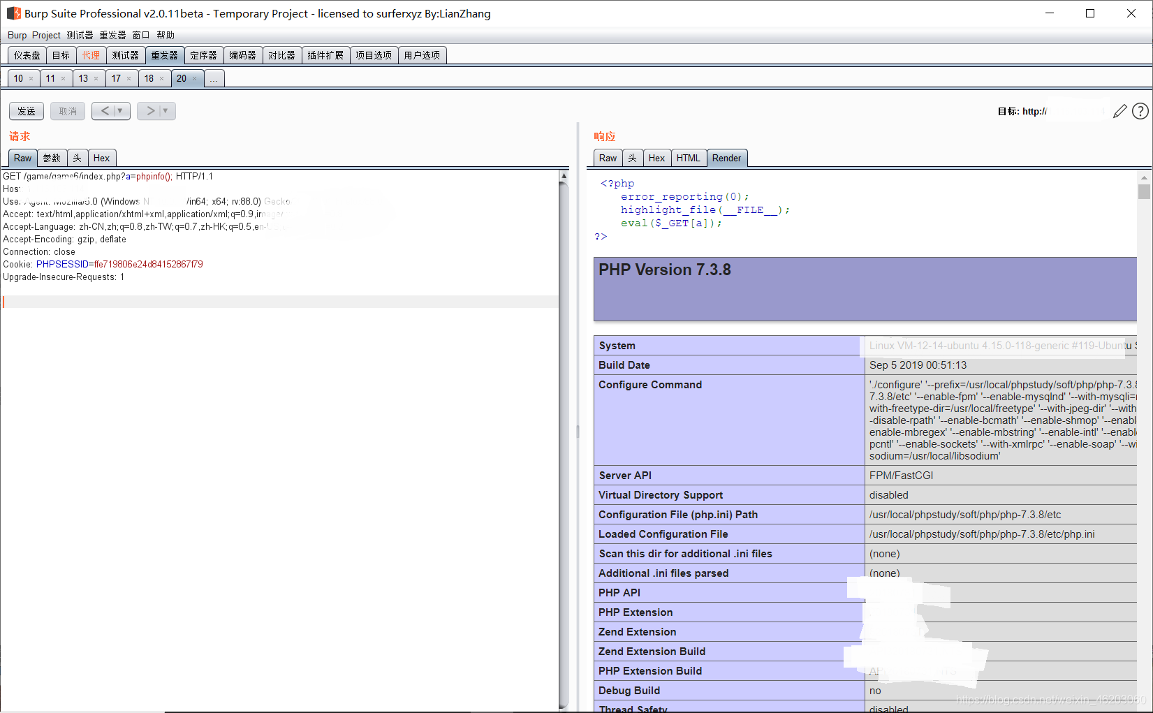The height and width of the screenshot is (713, 1153).
Task: Click the 发送 send button
Action: click(27, 111)
